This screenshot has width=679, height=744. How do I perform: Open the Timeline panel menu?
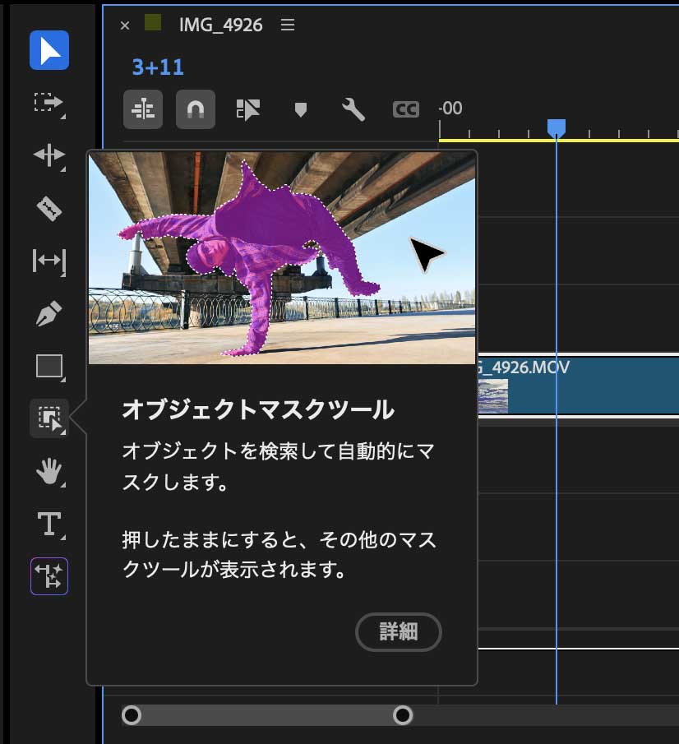tap(286, 25)
